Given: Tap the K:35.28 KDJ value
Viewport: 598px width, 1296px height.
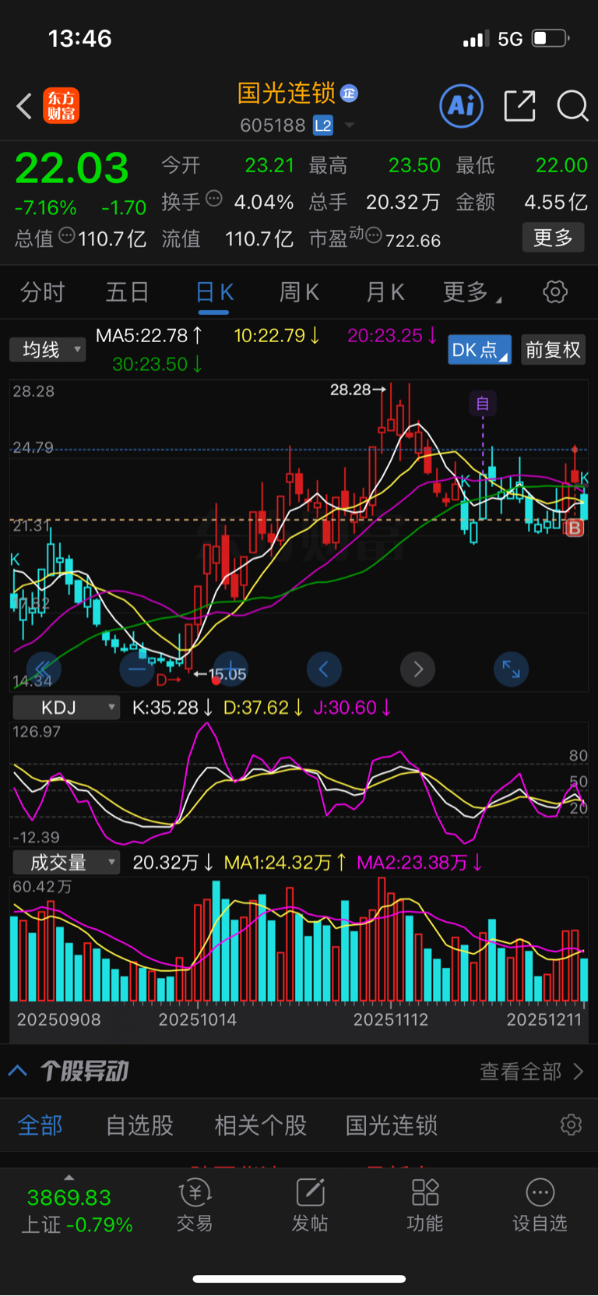Looking at the screenshot, I should pyautogui.click(x=173, y=708).
